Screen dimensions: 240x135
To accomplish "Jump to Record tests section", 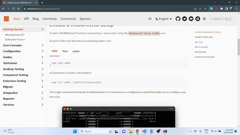I will click(200, 52).
